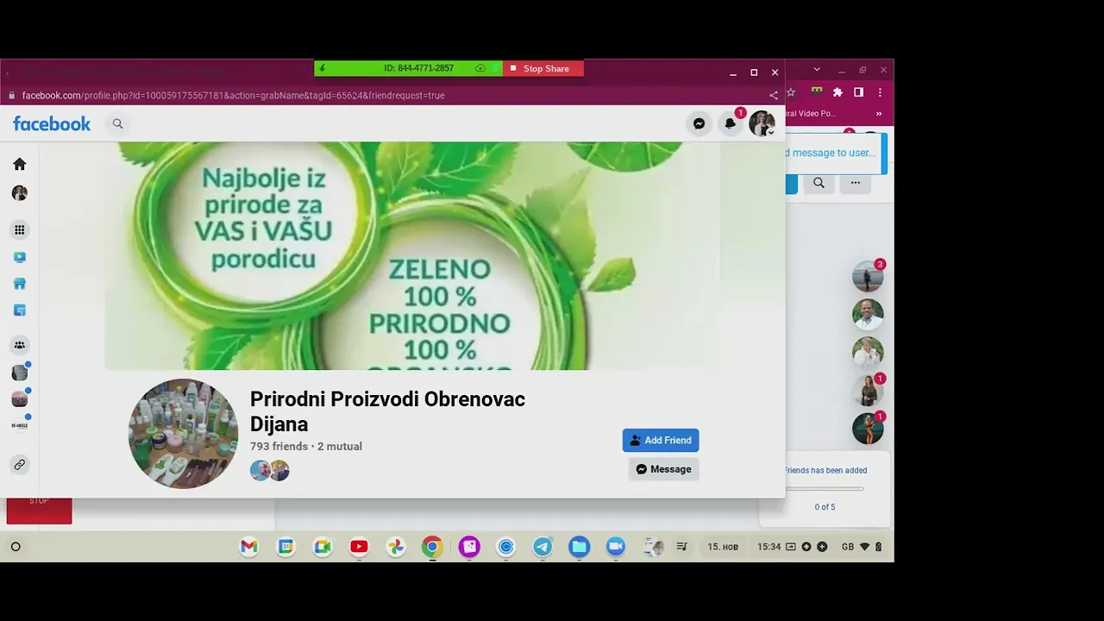Open the link shortcut icon in sidebar
This screenshot has height=621, width=1104.
pos(19,465)
